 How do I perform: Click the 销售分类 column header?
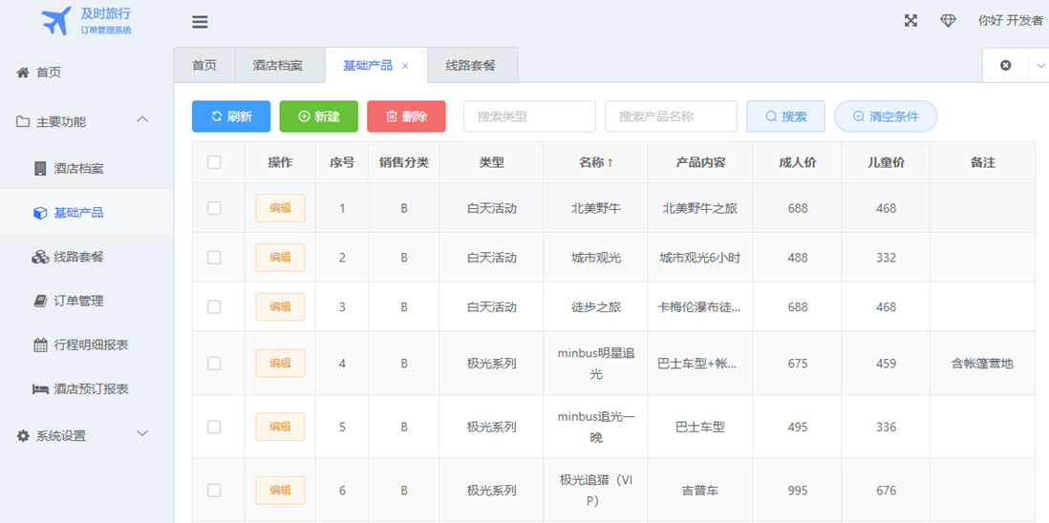404,162
